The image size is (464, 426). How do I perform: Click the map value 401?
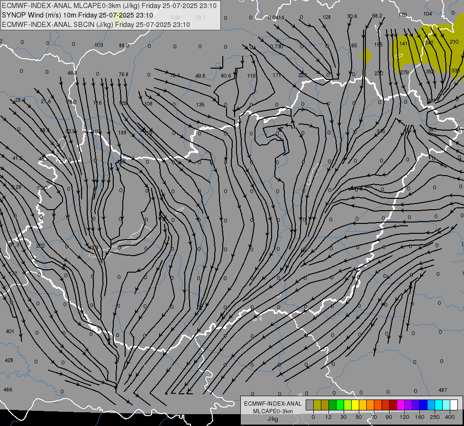(x=10, y=331)
